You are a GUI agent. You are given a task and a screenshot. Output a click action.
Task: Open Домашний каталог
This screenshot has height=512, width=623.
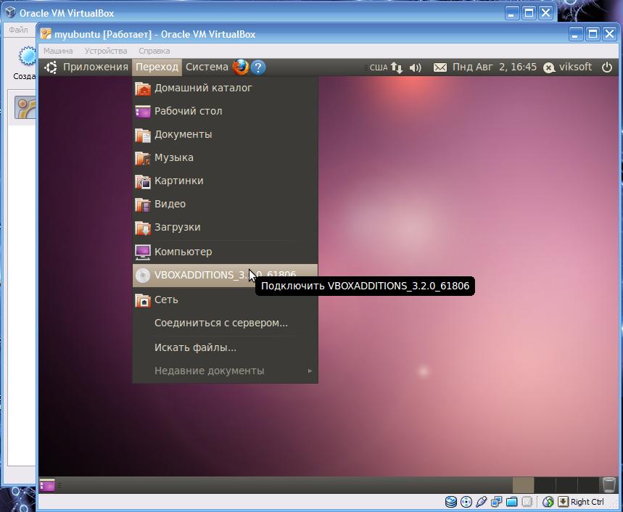(225, 88)
